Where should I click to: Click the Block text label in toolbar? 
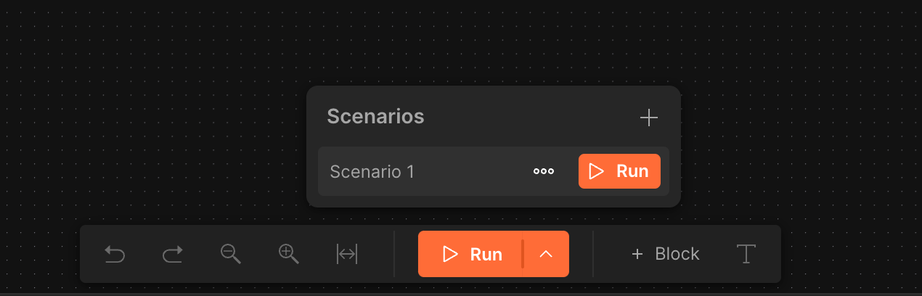coord(677,254)
